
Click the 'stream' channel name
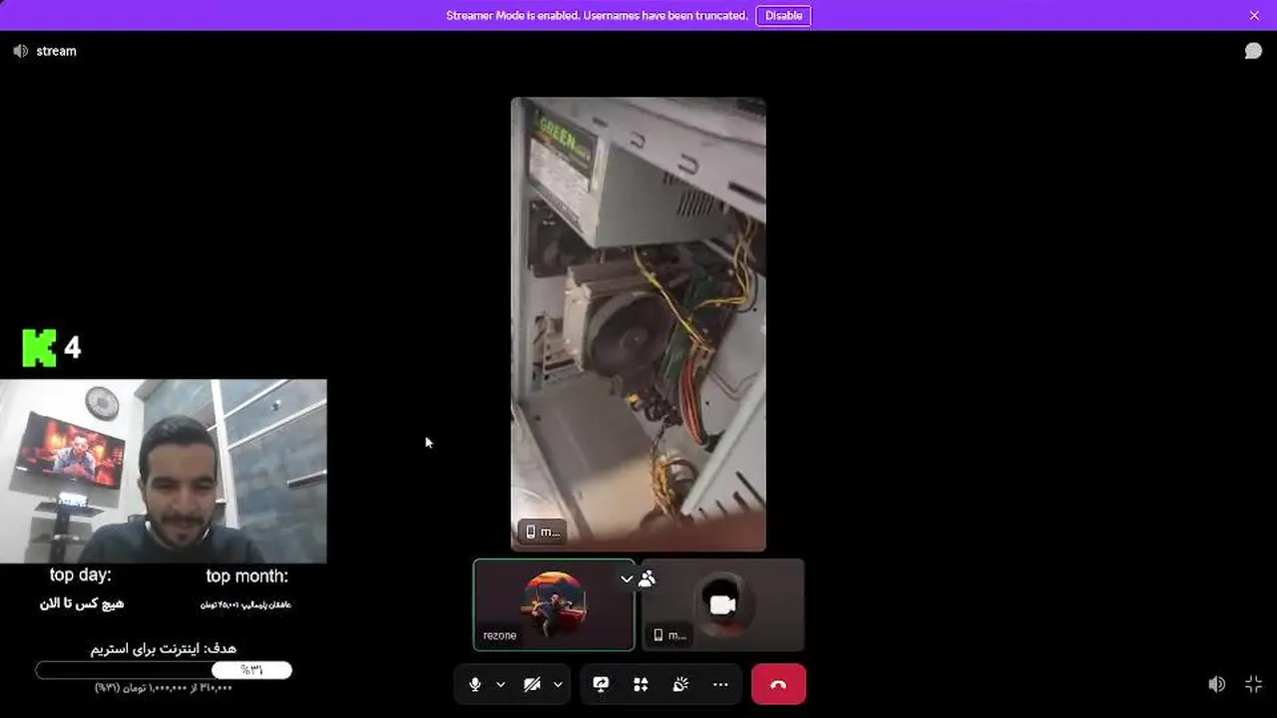[x=56, y=51]
